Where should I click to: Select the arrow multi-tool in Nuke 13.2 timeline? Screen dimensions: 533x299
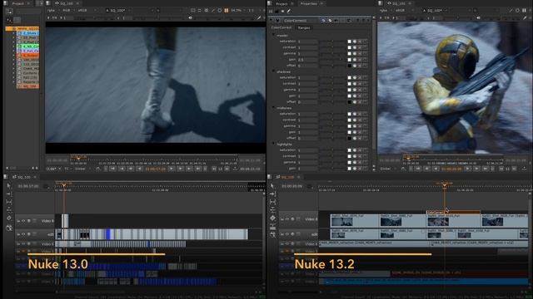tap(272, 186)
